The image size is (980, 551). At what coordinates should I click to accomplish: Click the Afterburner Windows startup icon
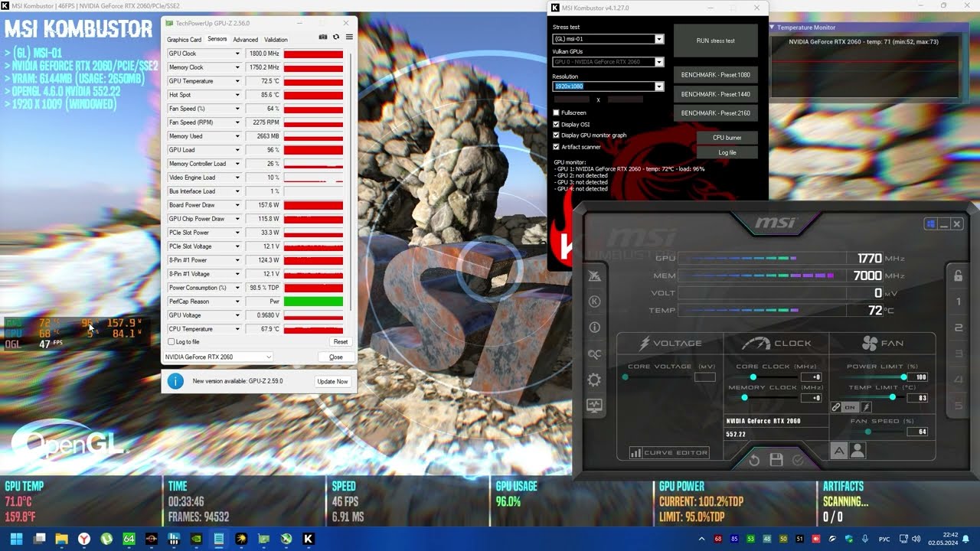pos(930,224)
